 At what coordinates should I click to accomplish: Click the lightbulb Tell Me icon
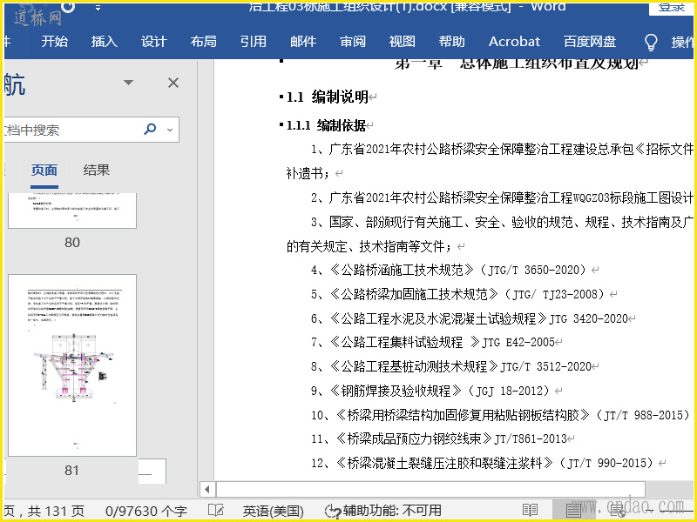[650, 42]
